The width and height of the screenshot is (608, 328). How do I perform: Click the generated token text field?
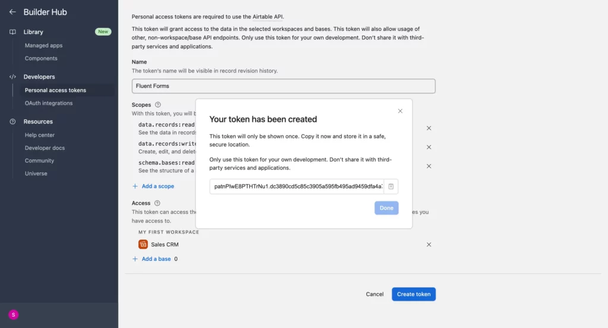(x=297, y=187)
